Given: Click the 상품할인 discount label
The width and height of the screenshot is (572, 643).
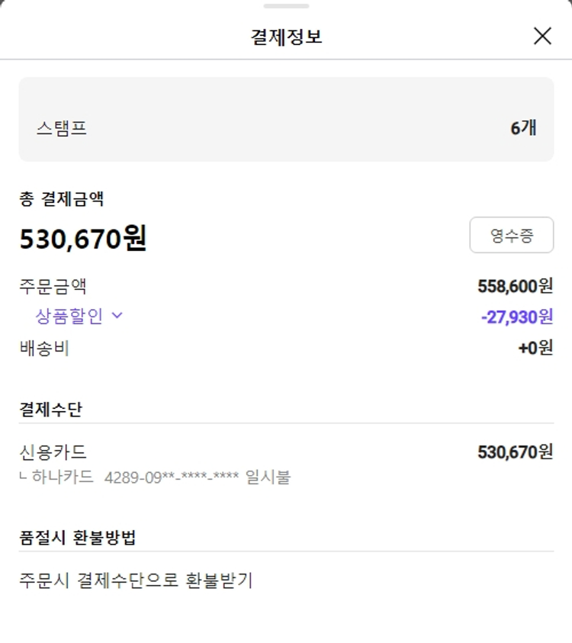Looking at the screenshot, I should coord(69,316).
